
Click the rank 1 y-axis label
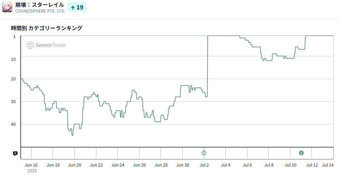pyautogui.click(x=14, y=36)
